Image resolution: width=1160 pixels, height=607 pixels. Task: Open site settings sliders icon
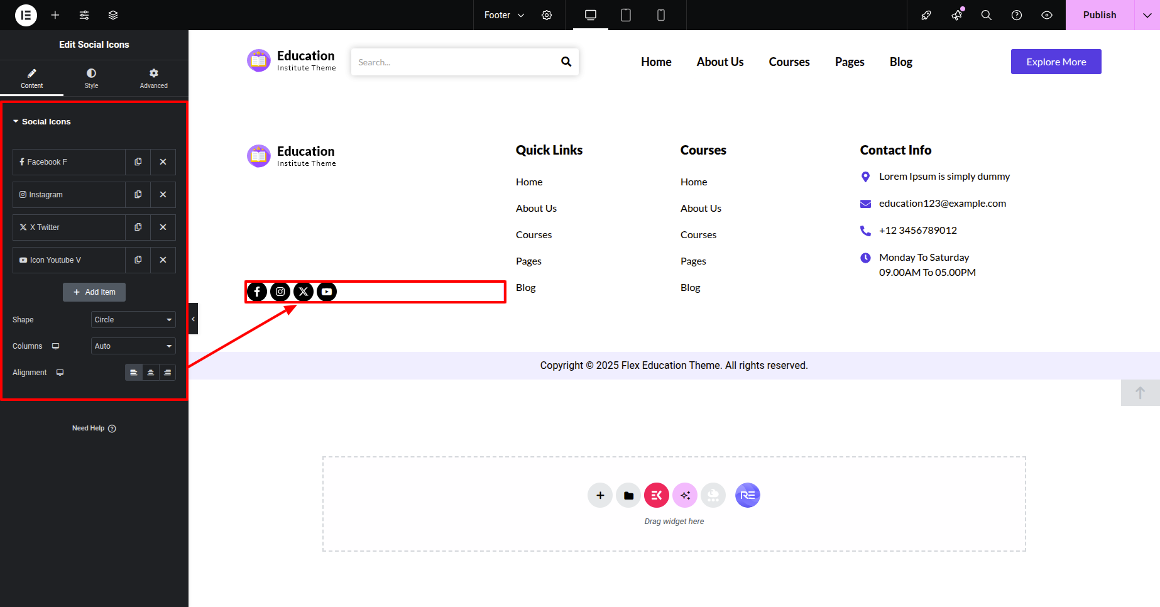point(84,15)
